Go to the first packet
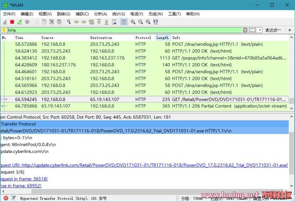The width and height of the screenshot is (295, 202). (x=99, y=22)
